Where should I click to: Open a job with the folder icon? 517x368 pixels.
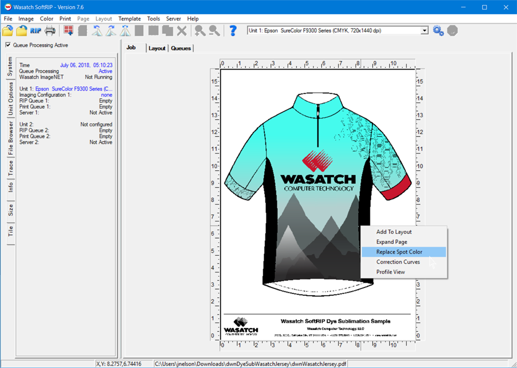pyautogui.click(x=9, y=31)
